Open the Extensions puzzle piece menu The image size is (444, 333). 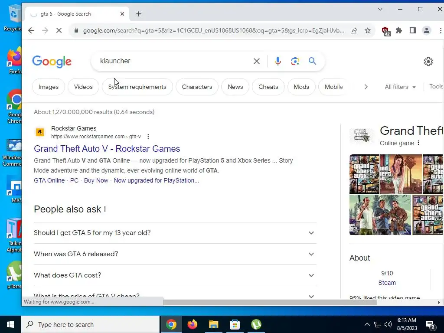pyautogui.click(x=399, y=31)
